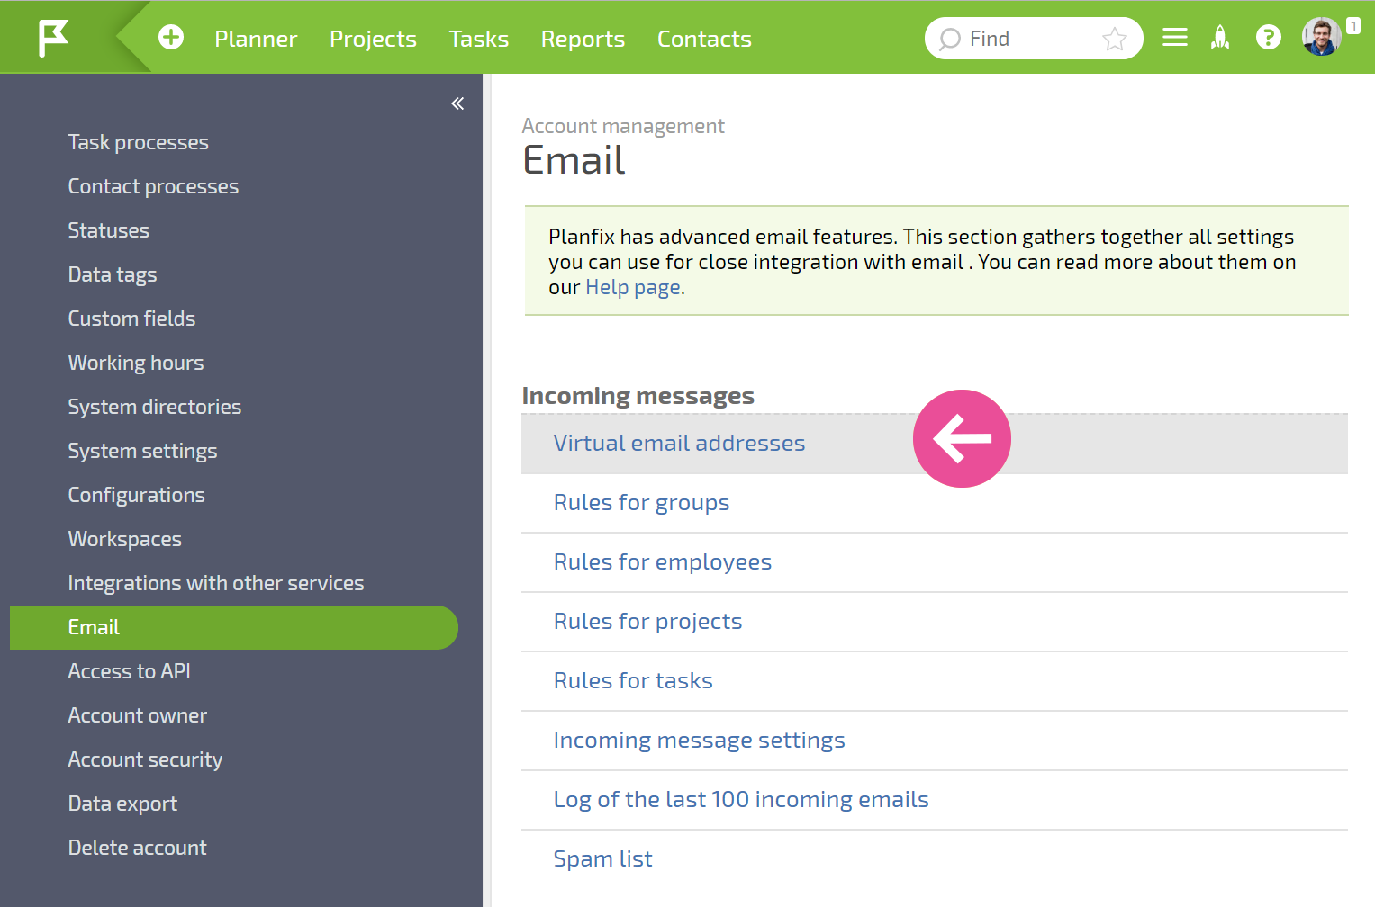Click the user avatar photo
Viewport: 1375px width, 907px height.
coord(1321,37)
